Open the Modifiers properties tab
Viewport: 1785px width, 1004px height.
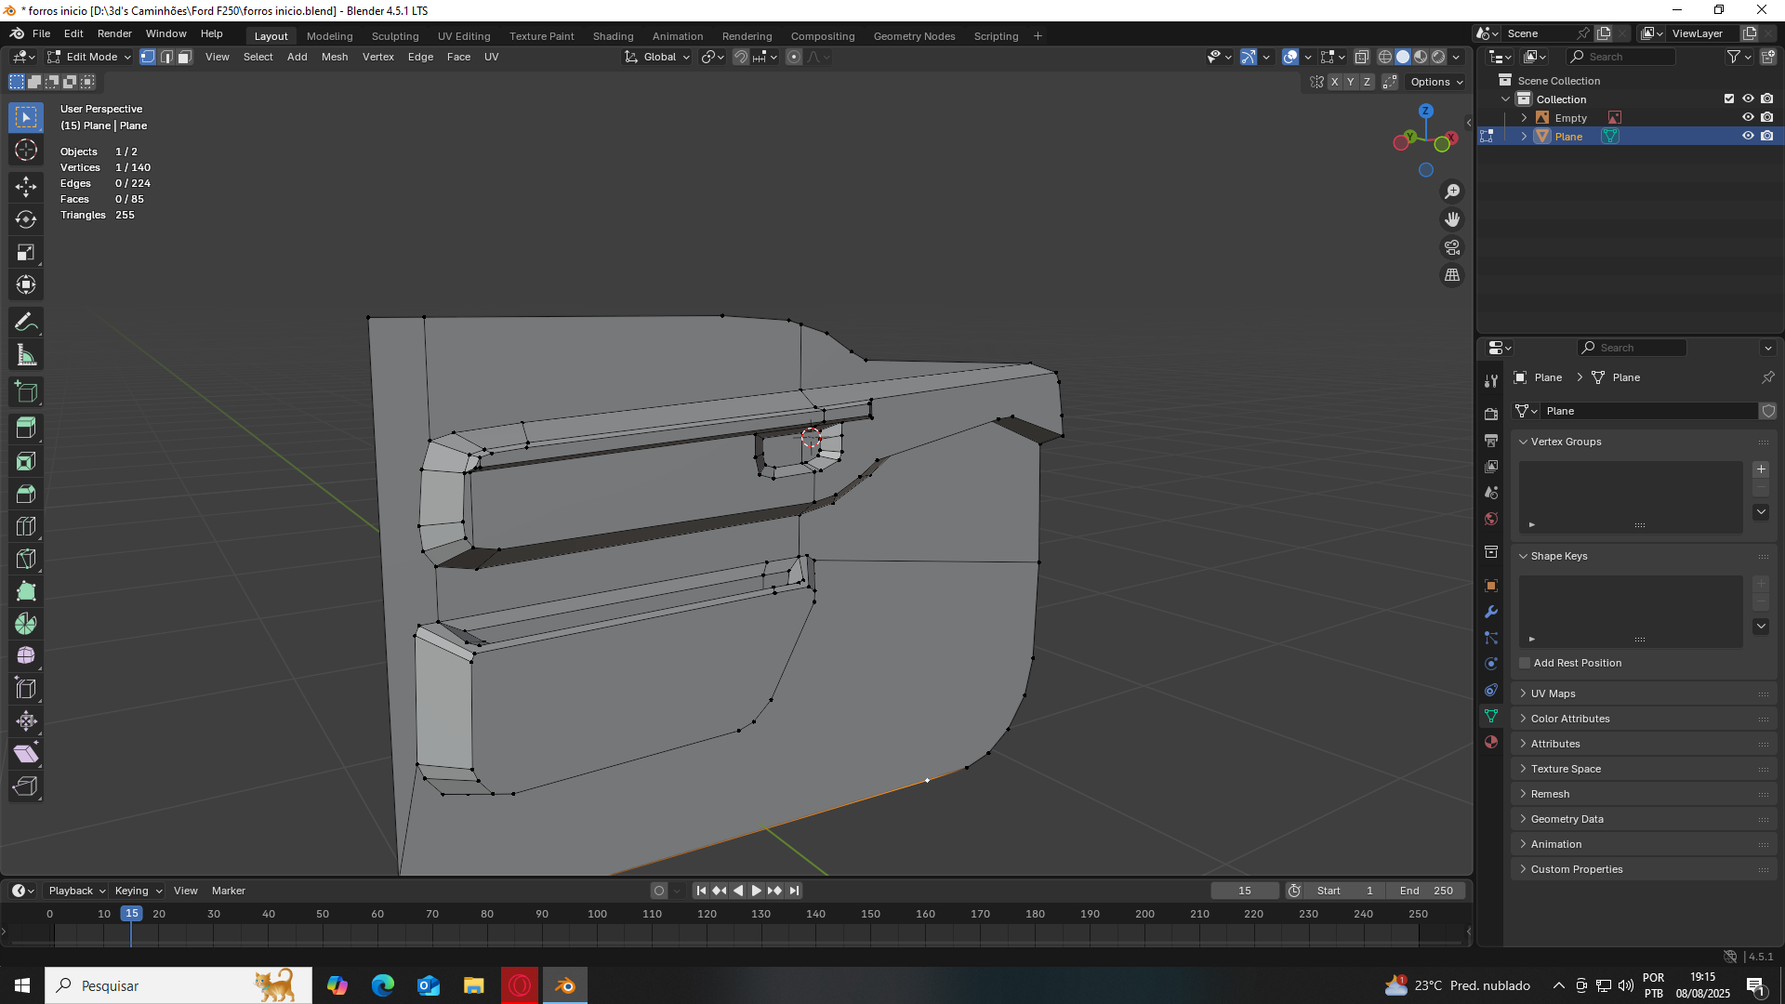(x=1491, y=612)
